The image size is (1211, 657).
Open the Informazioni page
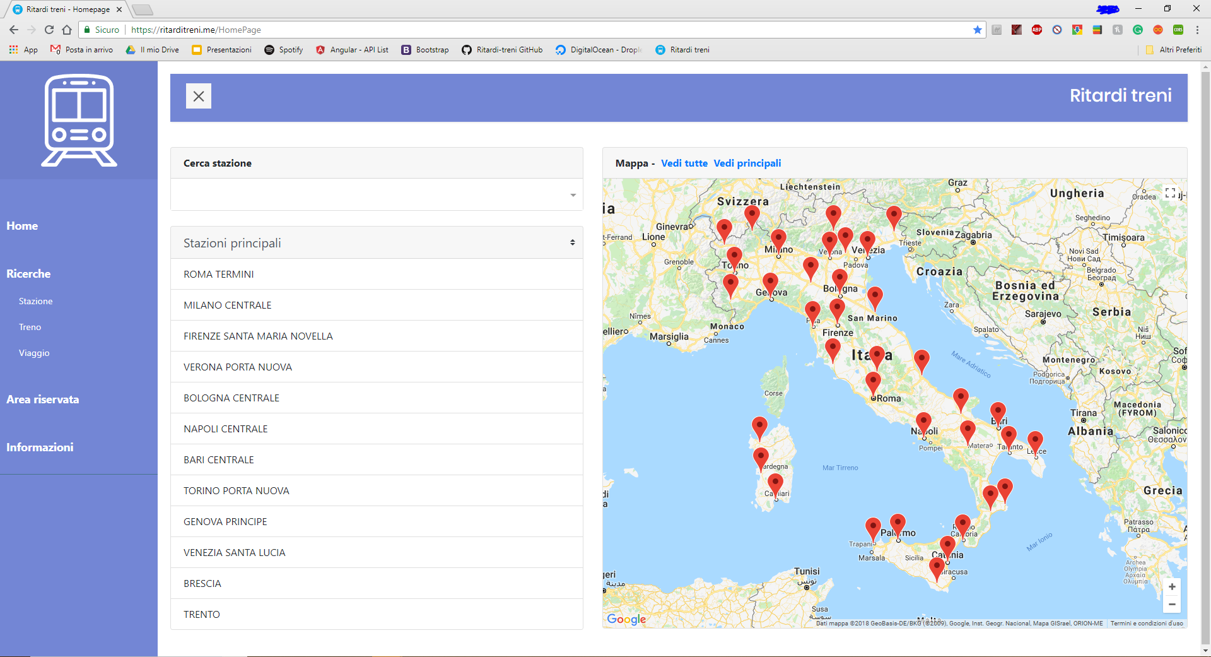point(40,447)
